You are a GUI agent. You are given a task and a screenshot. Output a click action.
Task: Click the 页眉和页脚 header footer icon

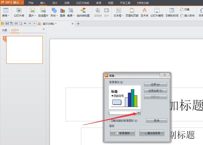tap(131, 13)
